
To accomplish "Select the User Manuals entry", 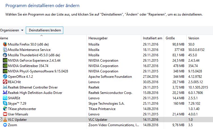I will [18, 114].
